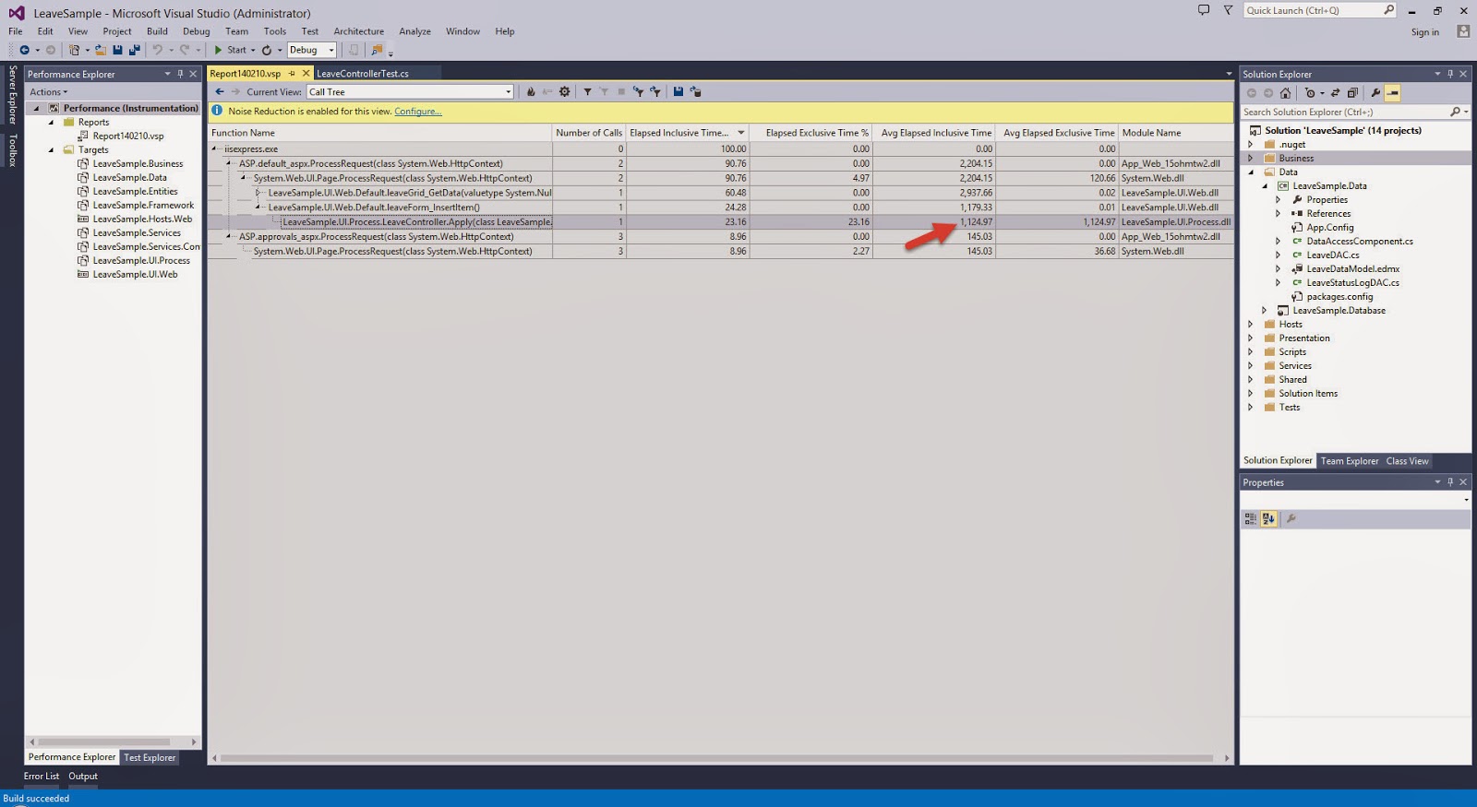Open the feedback speech-bubble icon in the title bar
This screenshot has width=1477, height=807.
pyautogui.click(x=1204, y=10)
